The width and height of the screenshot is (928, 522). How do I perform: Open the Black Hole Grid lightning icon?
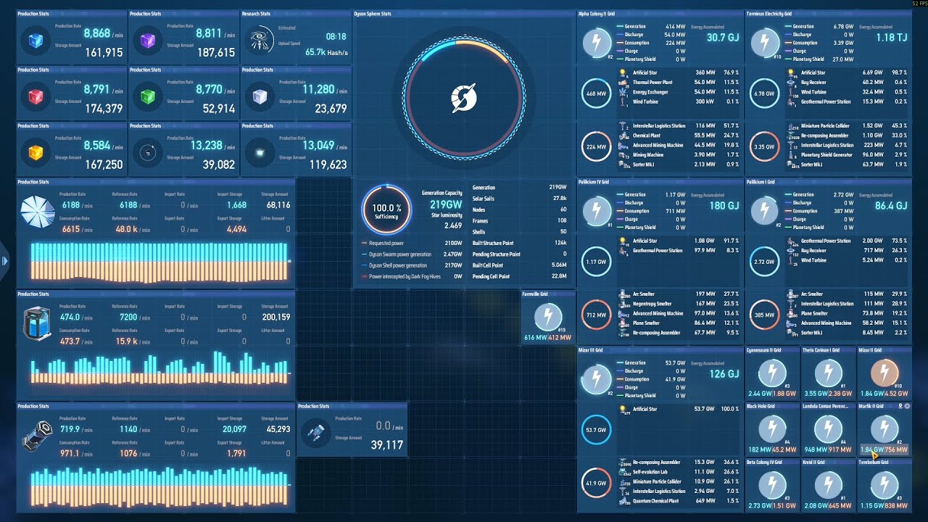click(x=773, y=430)
